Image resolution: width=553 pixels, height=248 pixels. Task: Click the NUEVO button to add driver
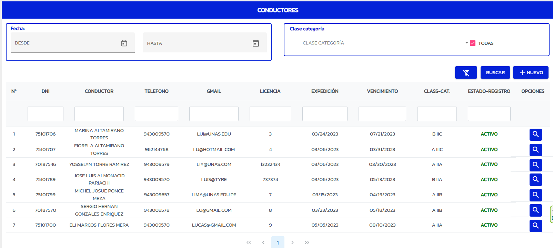pyautogui.click(x=531, y=72)
